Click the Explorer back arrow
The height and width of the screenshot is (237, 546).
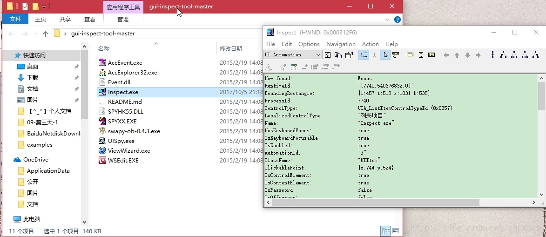(11, 34)
